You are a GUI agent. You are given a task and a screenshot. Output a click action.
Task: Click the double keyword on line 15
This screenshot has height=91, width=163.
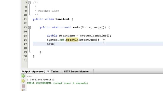[52, 36]
